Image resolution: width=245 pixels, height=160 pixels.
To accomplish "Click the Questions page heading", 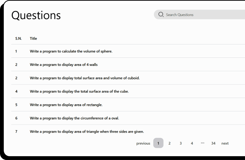I will [36, 15].
